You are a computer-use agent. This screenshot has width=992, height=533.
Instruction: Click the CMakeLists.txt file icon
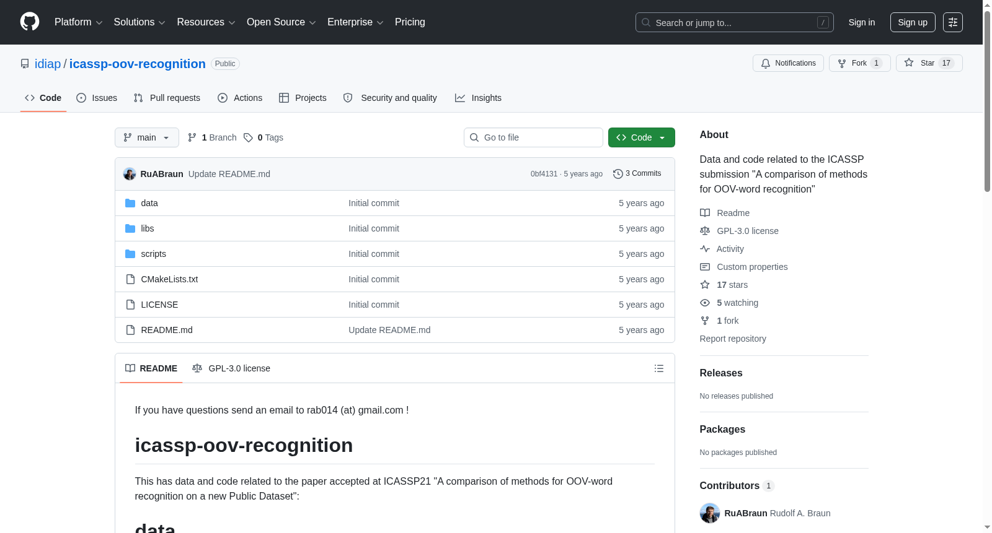[130, 279]
